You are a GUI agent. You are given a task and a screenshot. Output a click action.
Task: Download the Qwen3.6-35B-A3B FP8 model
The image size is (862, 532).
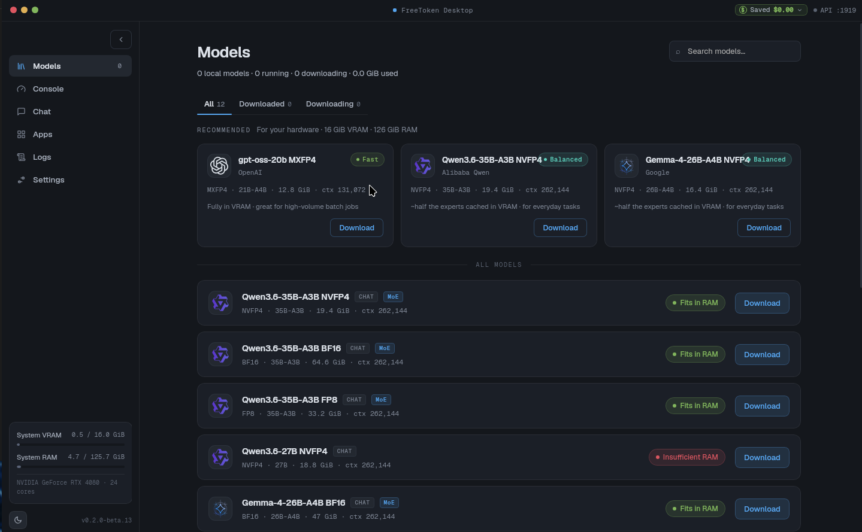[762, 406]
